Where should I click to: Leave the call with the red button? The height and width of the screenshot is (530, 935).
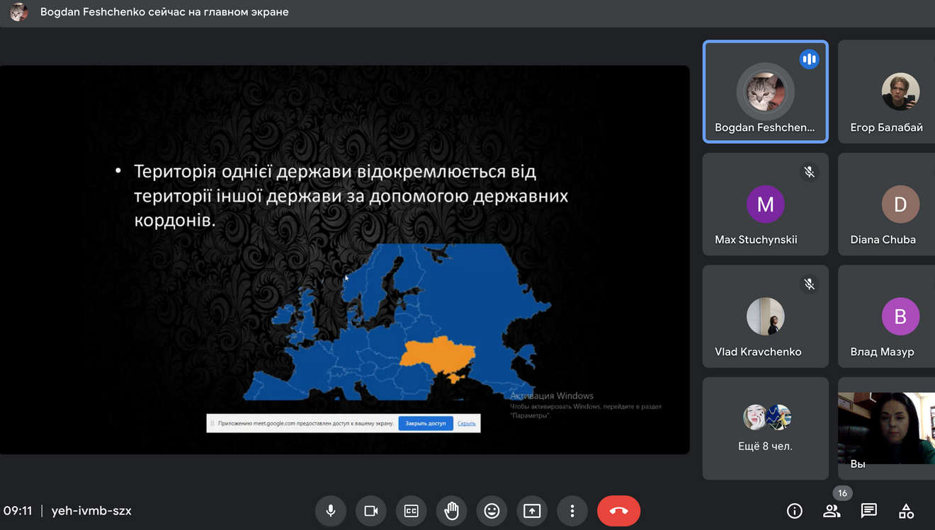click(x=618, y=511)
